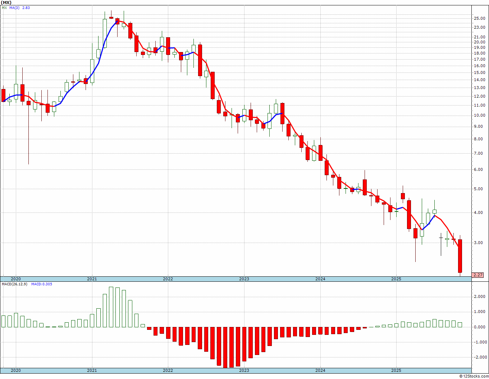Click the -2.000 MACD axis label
This screenshot has height=379, width=489.
480,357
